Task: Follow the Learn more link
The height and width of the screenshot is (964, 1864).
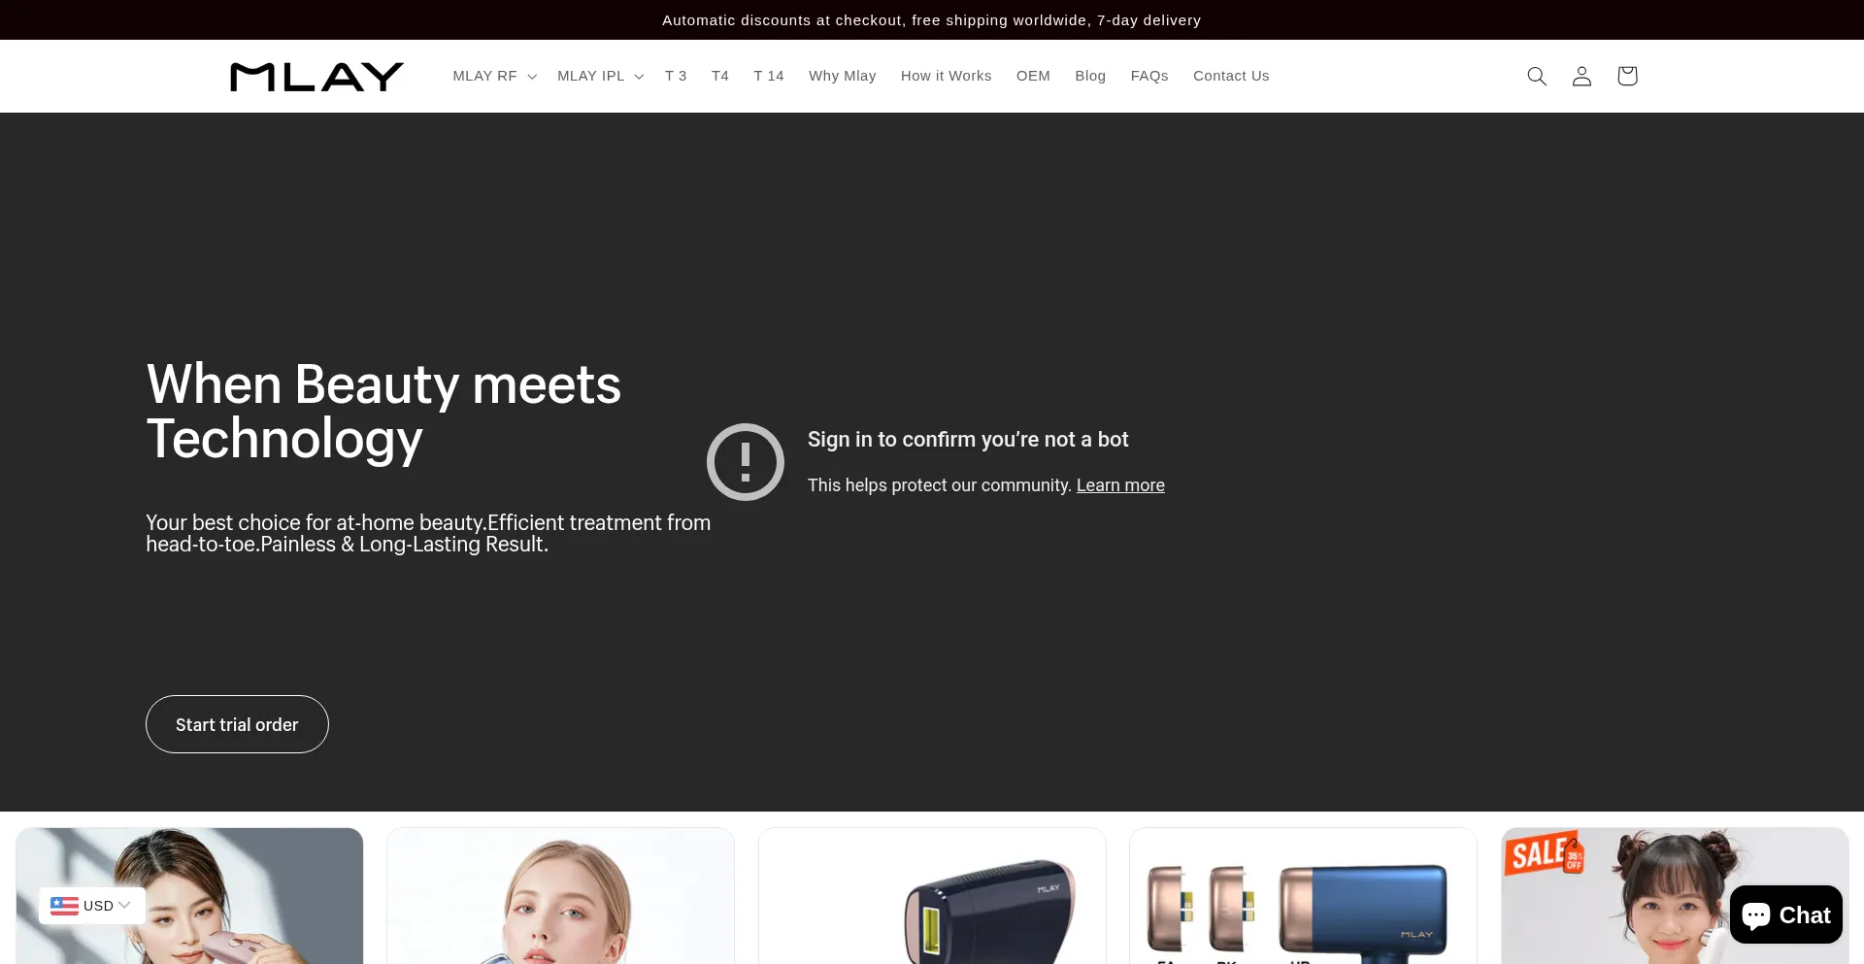Action: pos(1120,485)
